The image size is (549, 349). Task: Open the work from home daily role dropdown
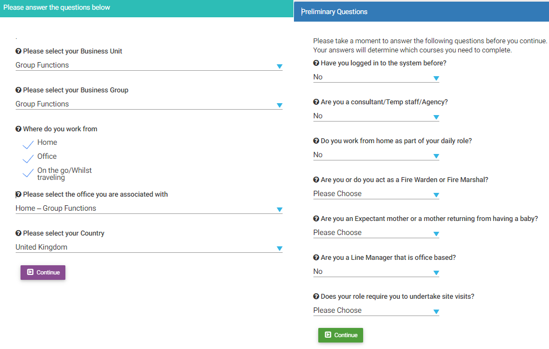click(x=376, y=155)
